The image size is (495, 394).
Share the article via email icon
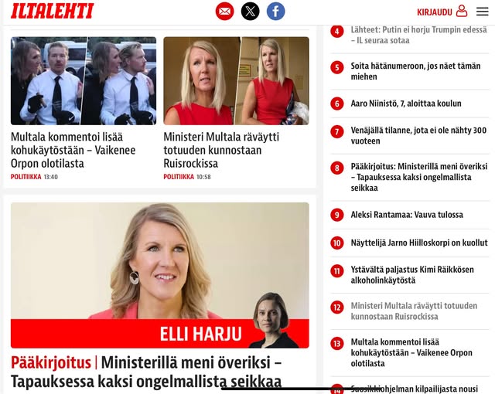(x=225, y=12)
